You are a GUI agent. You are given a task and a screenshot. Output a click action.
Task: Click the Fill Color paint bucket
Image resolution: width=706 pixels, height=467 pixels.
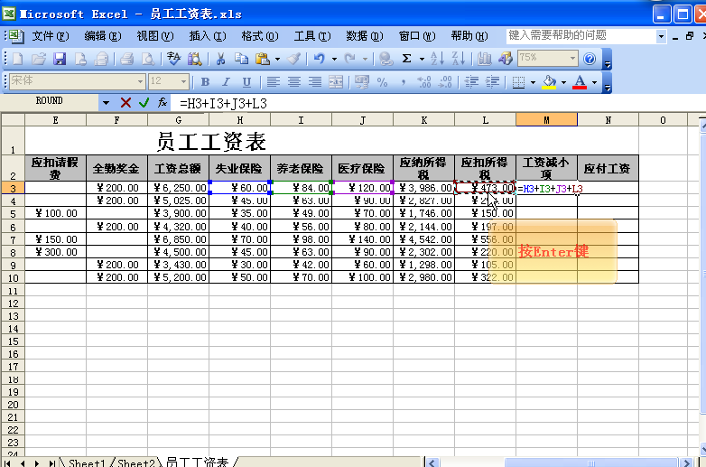(x=549, y=82)
